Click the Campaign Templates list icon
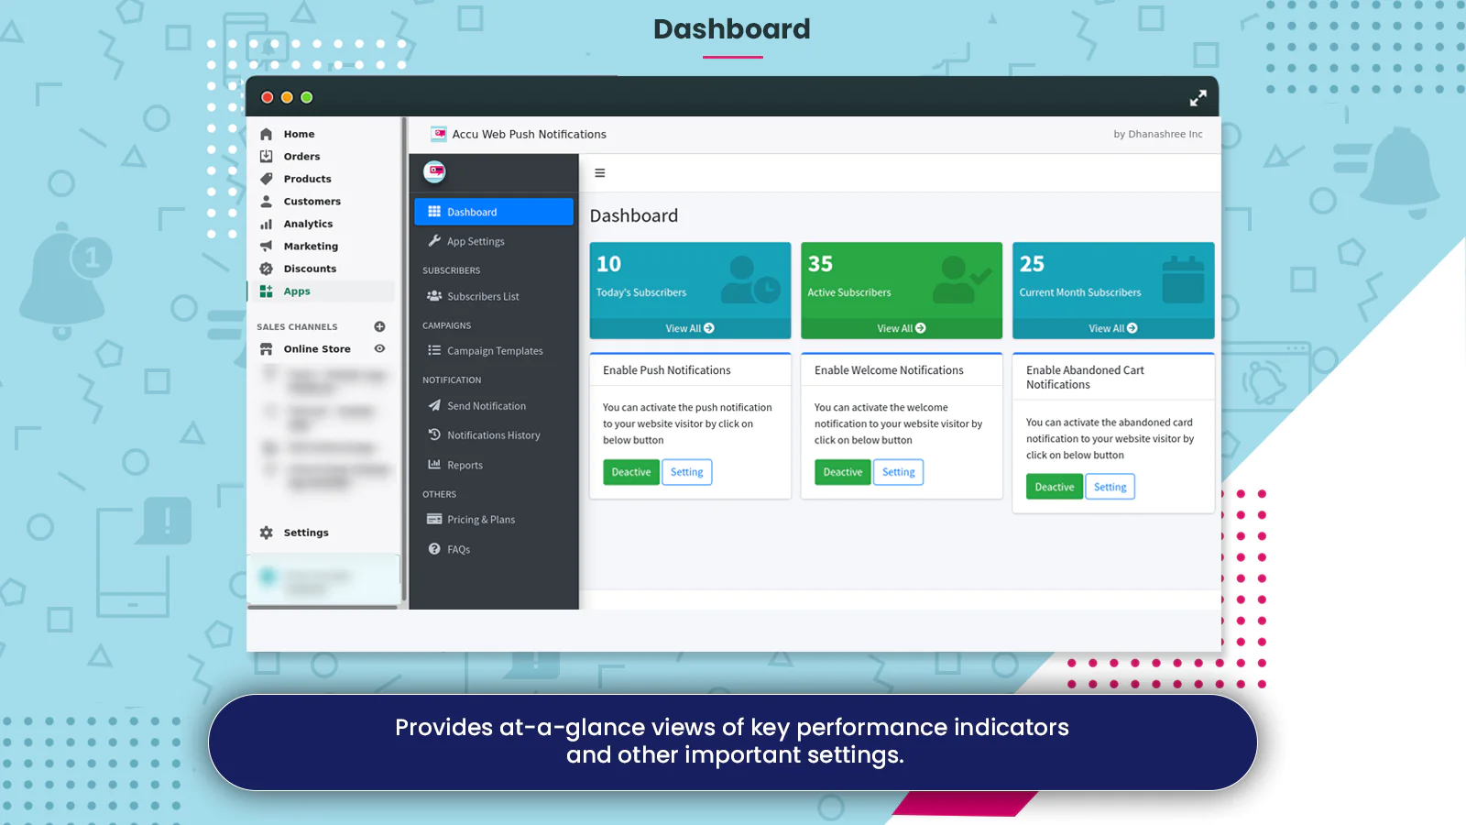This screenshot has height=825, width=1466. (x=434, y=350)
